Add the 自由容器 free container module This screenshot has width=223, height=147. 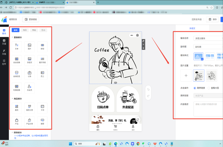17,60
